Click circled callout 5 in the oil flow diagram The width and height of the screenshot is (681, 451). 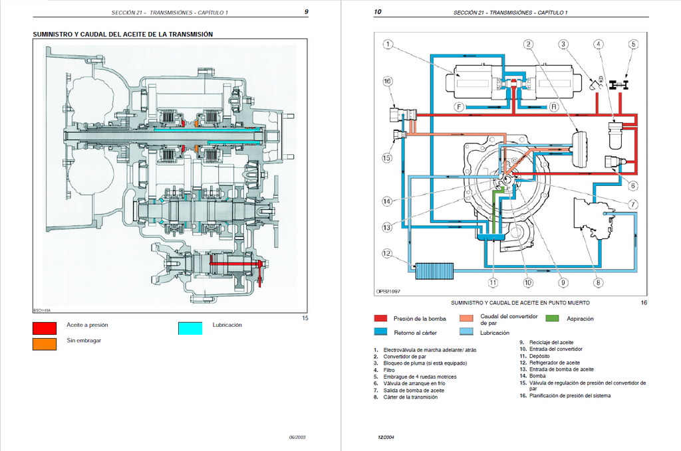(633, 45)
